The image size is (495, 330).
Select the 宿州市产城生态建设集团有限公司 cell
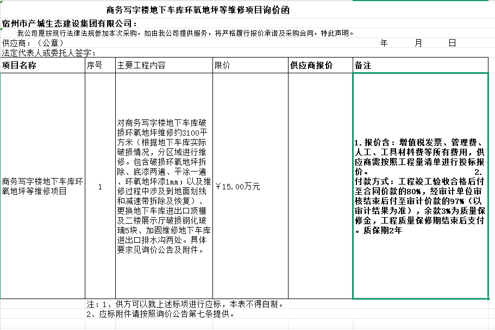[x=70, y=23]
